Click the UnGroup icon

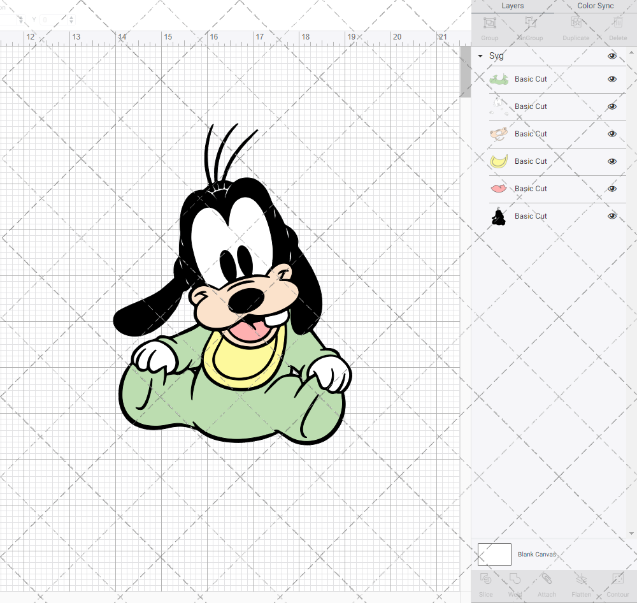pyautogui.click(x=530, y=22)
